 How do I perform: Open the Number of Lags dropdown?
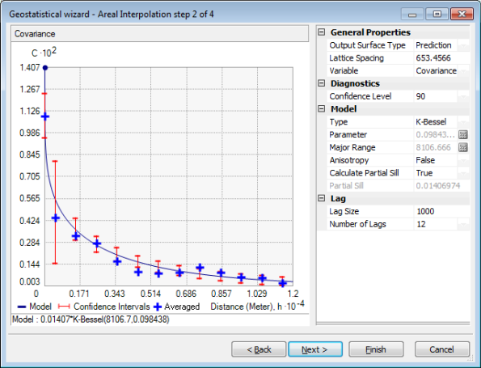[463, 224]
